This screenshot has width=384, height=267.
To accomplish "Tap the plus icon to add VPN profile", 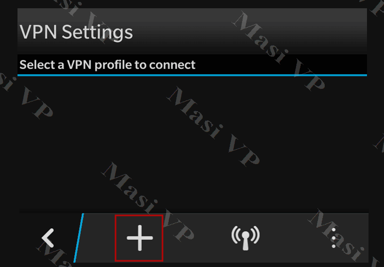I will [140, 238].
